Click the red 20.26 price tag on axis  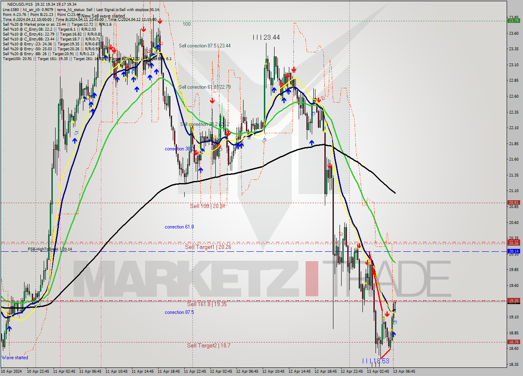(514, 243)
